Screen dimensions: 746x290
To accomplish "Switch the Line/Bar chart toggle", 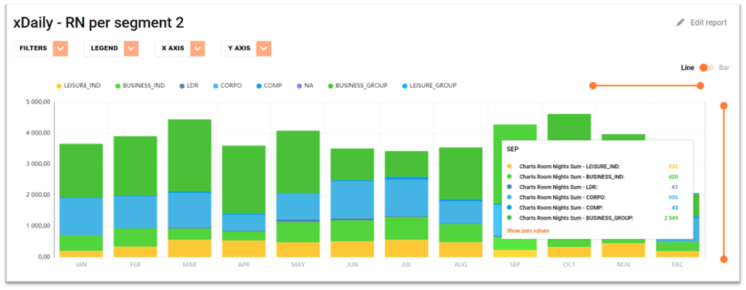I will point(707,68).
